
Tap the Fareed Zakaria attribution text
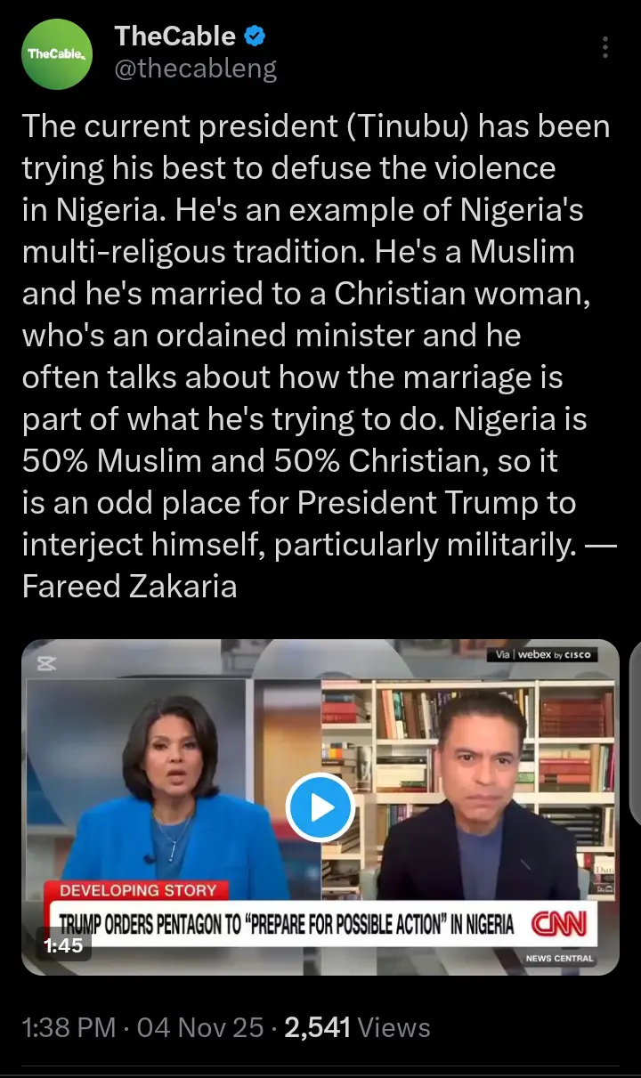pyautogui.click(x=130, y=588)
